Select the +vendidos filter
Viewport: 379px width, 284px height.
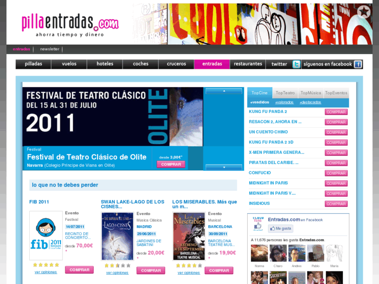click(260, 102)
